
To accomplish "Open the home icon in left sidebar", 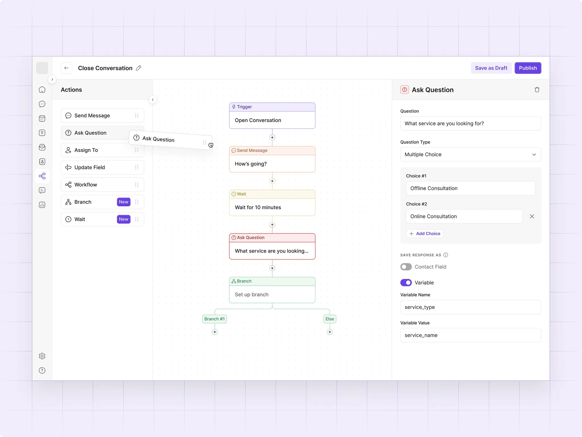I will point(42,90).
